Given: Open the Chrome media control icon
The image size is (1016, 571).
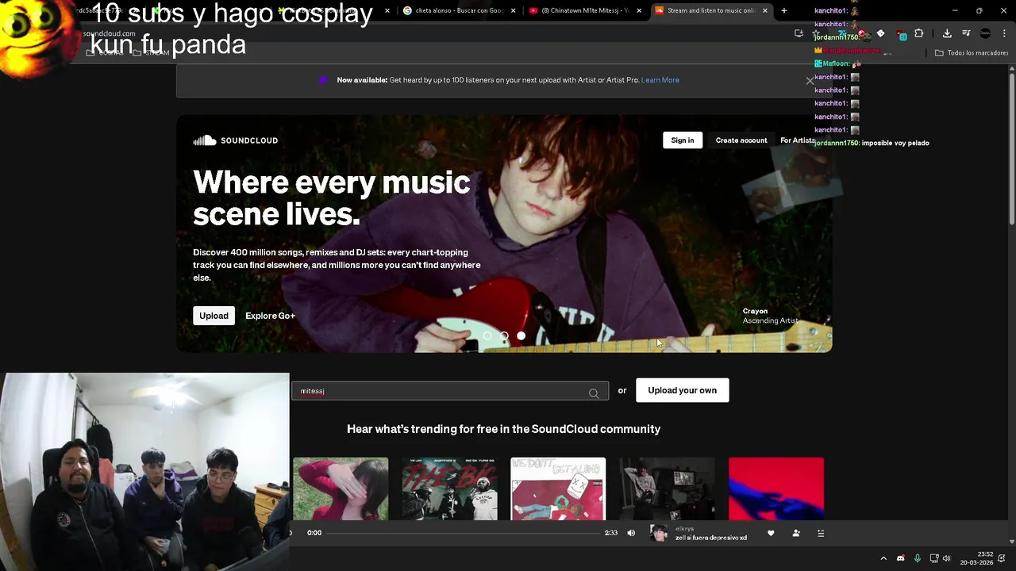Looking at the screenshot, I should click(966, 33).
